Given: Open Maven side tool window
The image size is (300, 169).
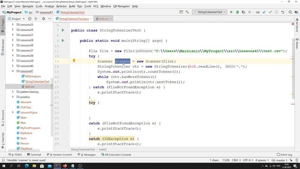Looking at the screenshot, I should point(297,44).
